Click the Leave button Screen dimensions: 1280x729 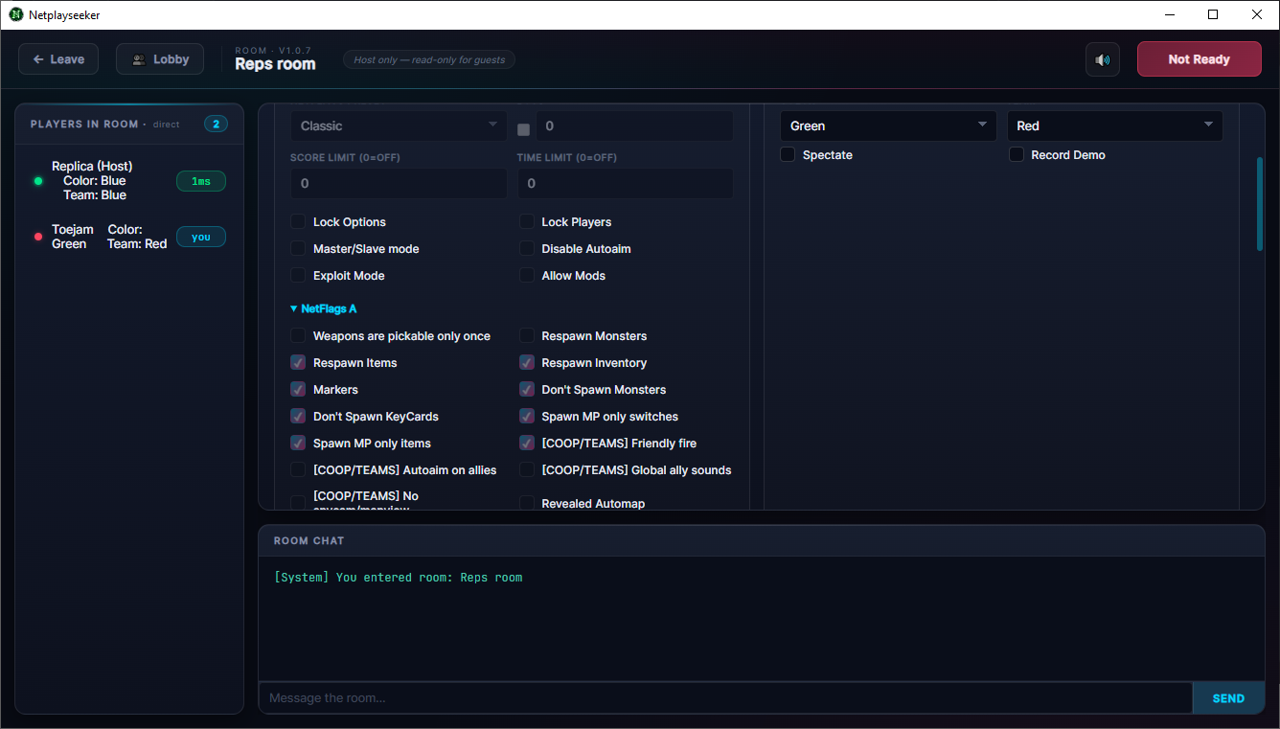coord(58,59)
